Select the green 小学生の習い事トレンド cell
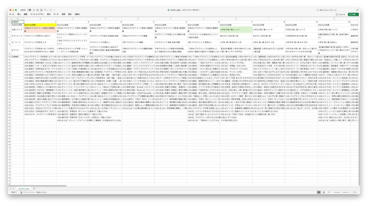This screenshot has height=207, width=368. click(236, 29)
